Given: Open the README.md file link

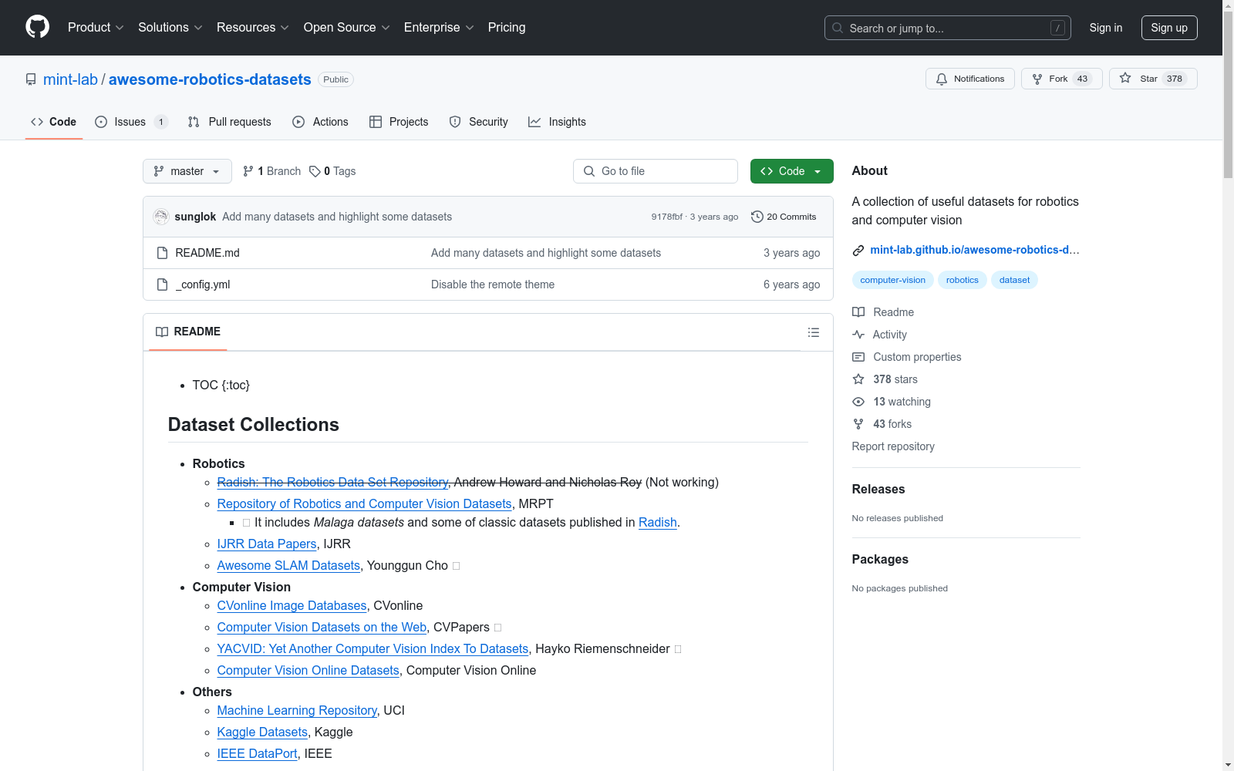Looking at the screenshot, I should pos(207,253).
